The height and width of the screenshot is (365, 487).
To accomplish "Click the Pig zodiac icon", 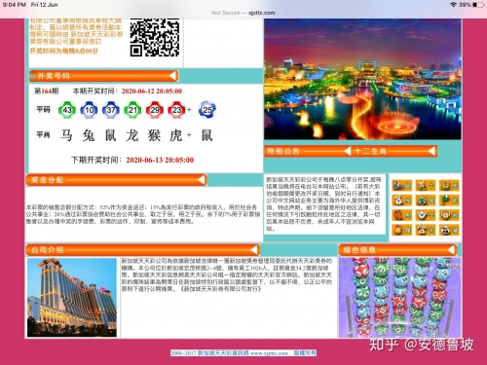I will pos(450,230).
